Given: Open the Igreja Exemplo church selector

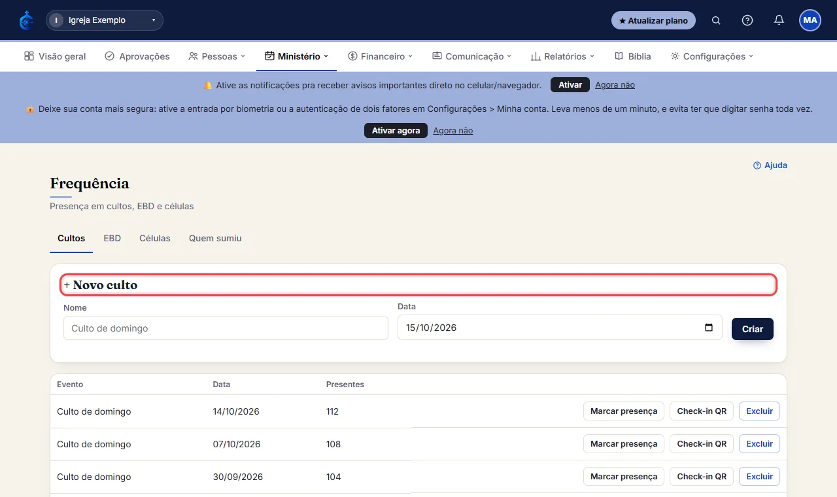Looking at the screenshot, I should pos(105,20).
